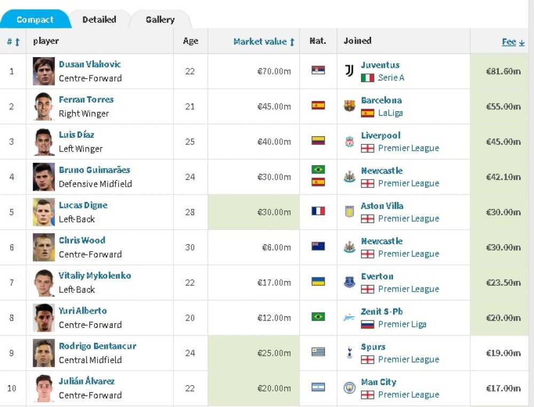
Task: Click the Zenit S-Pb crest icon
Action: click(x=349, y=317)
